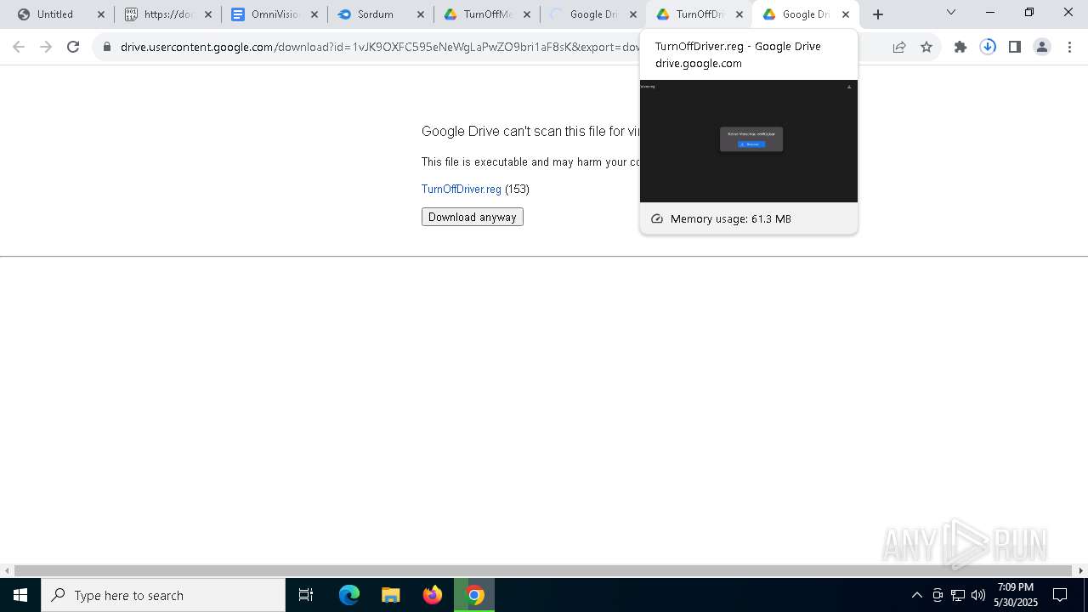Viewport: 1088px width, 612px height.
Task: Show hidden system tray icons
Action: (917, 595)
